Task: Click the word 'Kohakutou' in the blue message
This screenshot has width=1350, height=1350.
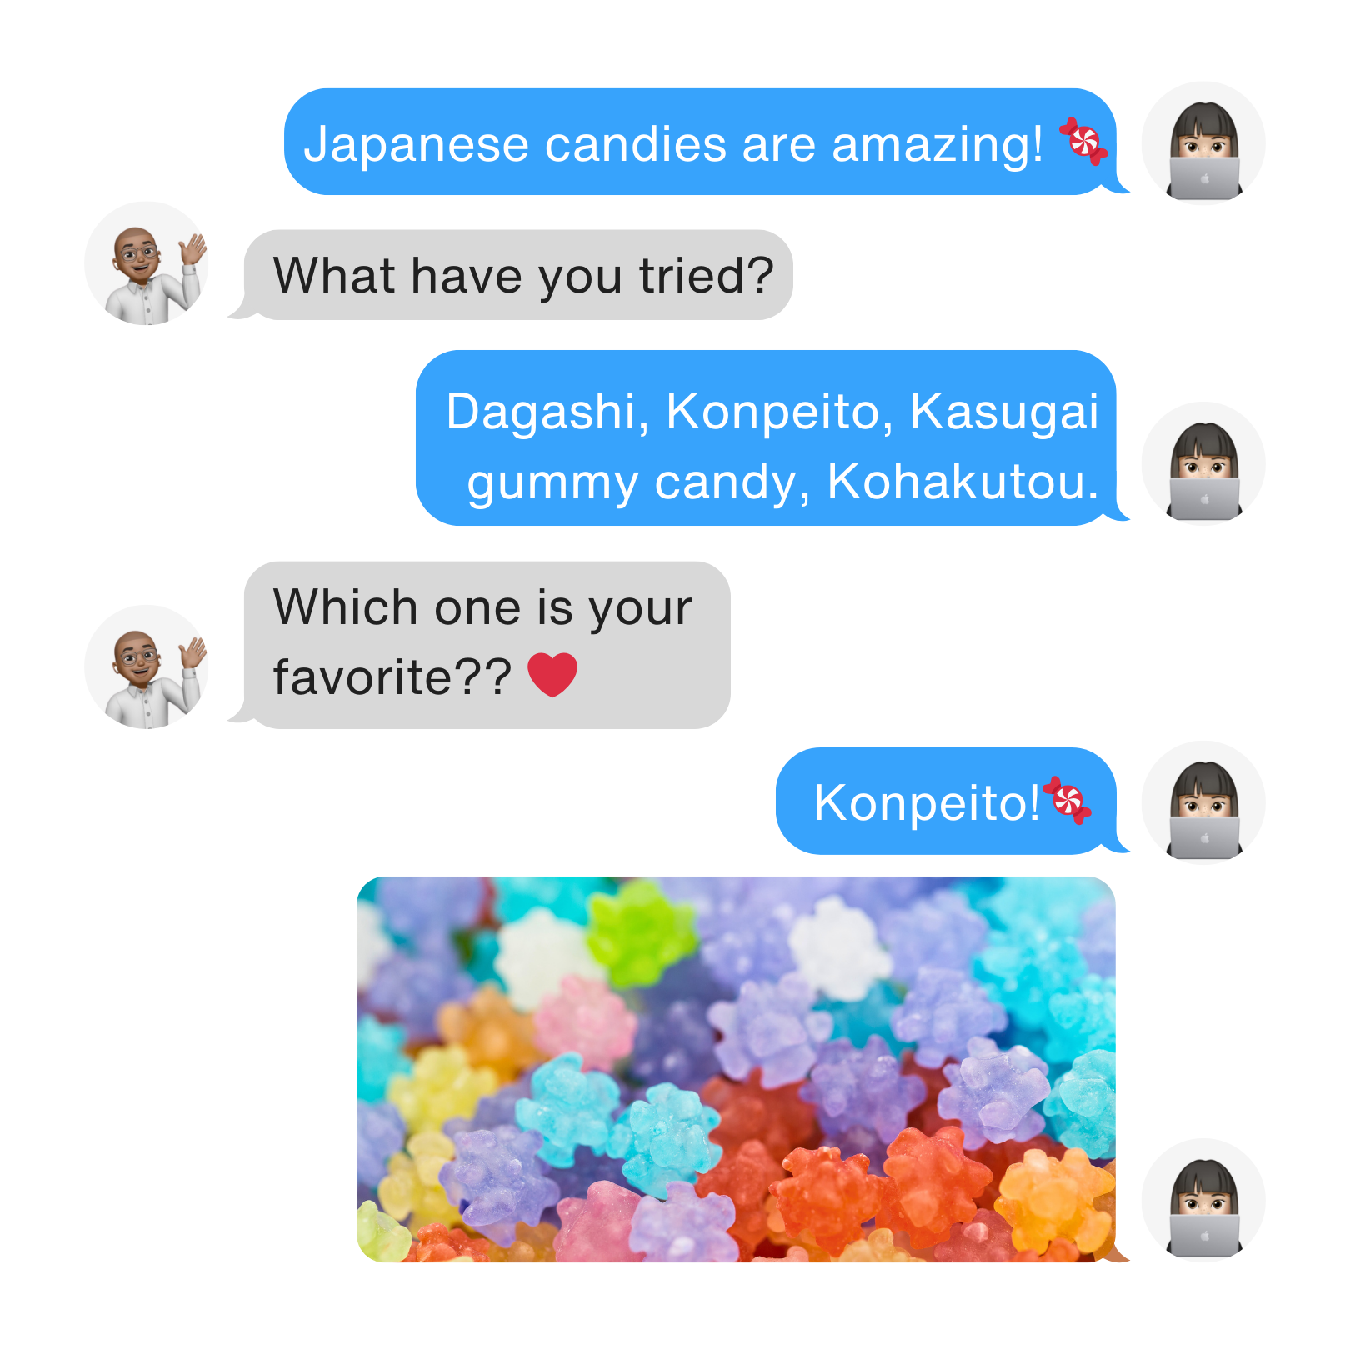Action: coord(957,482)
